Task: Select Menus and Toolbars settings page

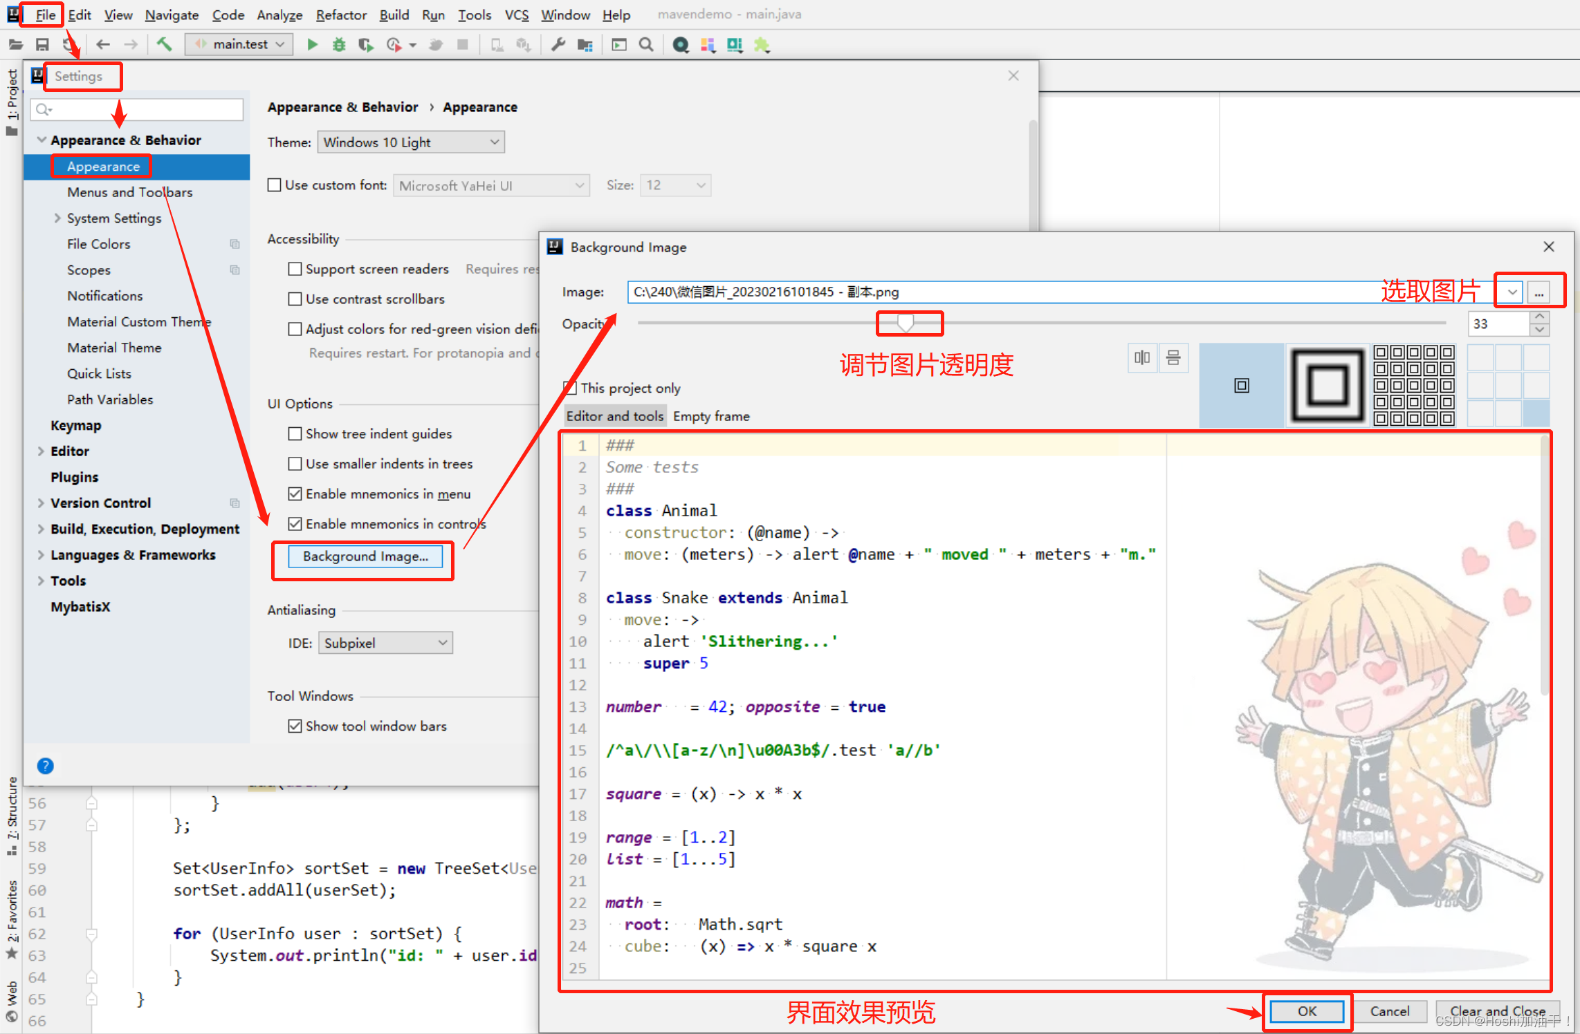Action: [x=129, y=192]
